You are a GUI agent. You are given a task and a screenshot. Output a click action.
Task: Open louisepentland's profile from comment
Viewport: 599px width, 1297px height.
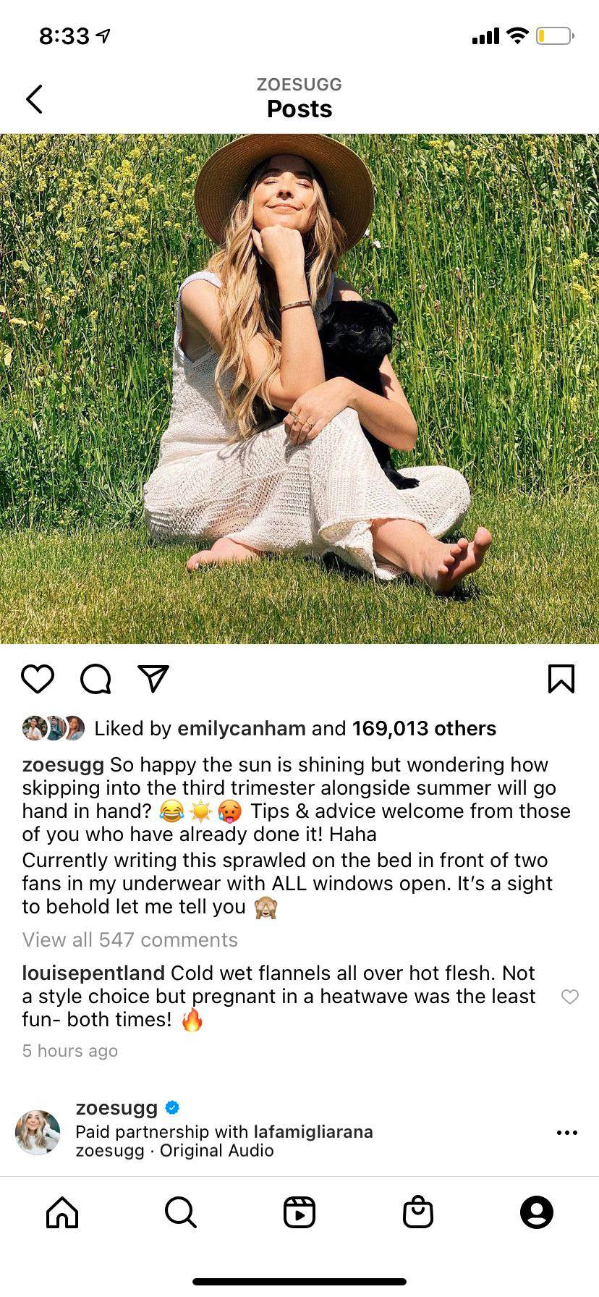tap(93, 973)
